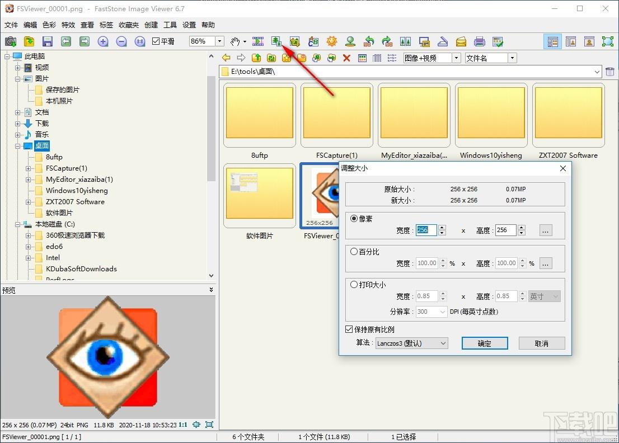Viewport: 619px width, 443px height.
Task: Collapse the 预览 preview panel chevron
Action: point(211,290)
